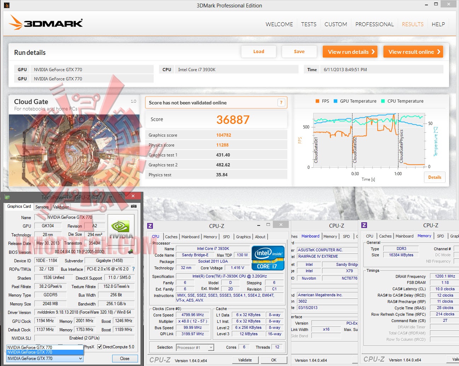Open the help icon on the score validation banner
This screenshot has width=459, height=366.
(281, 103)
